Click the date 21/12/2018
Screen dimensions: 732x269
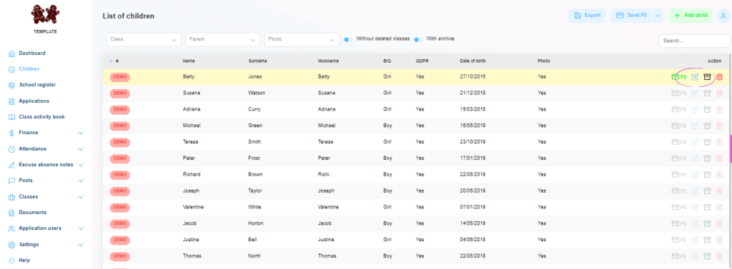coord(473,93)
